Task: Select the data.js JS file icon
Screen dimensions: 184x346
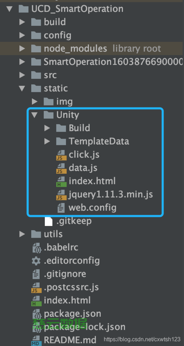Action: click(61, 168)
